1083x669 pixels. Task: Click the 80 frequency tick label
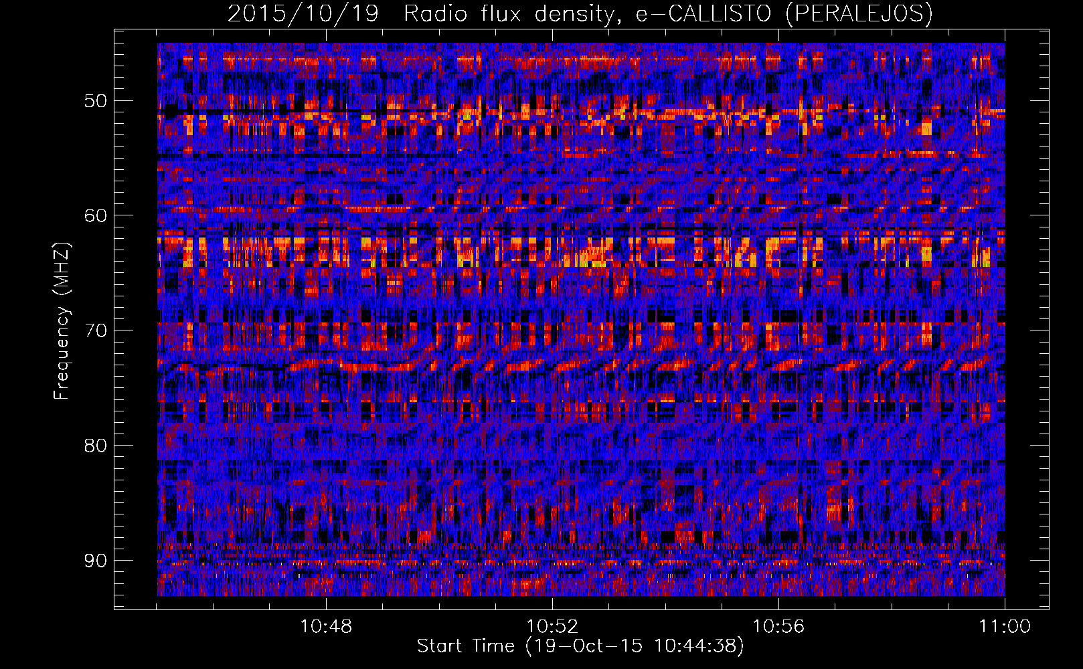[95, 446]
